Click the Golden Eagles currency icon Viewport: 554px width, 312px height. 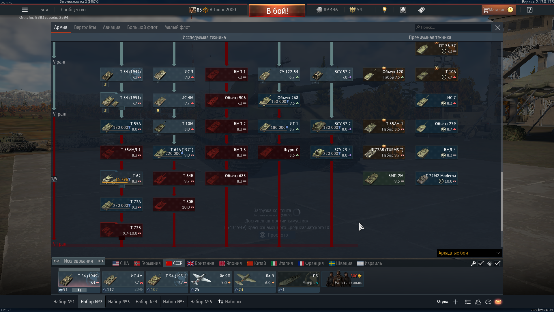point(352,10)
